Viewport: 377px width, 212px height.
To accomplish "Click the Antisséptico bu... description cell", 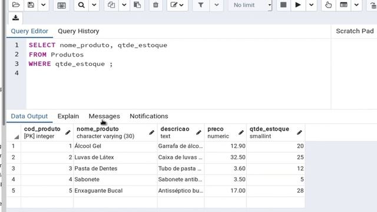I will click(x=181, y=191).
